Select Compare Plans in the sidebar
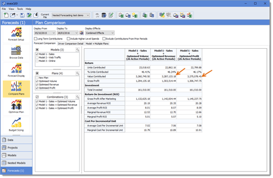273x178 pixels. pos(16,88)
